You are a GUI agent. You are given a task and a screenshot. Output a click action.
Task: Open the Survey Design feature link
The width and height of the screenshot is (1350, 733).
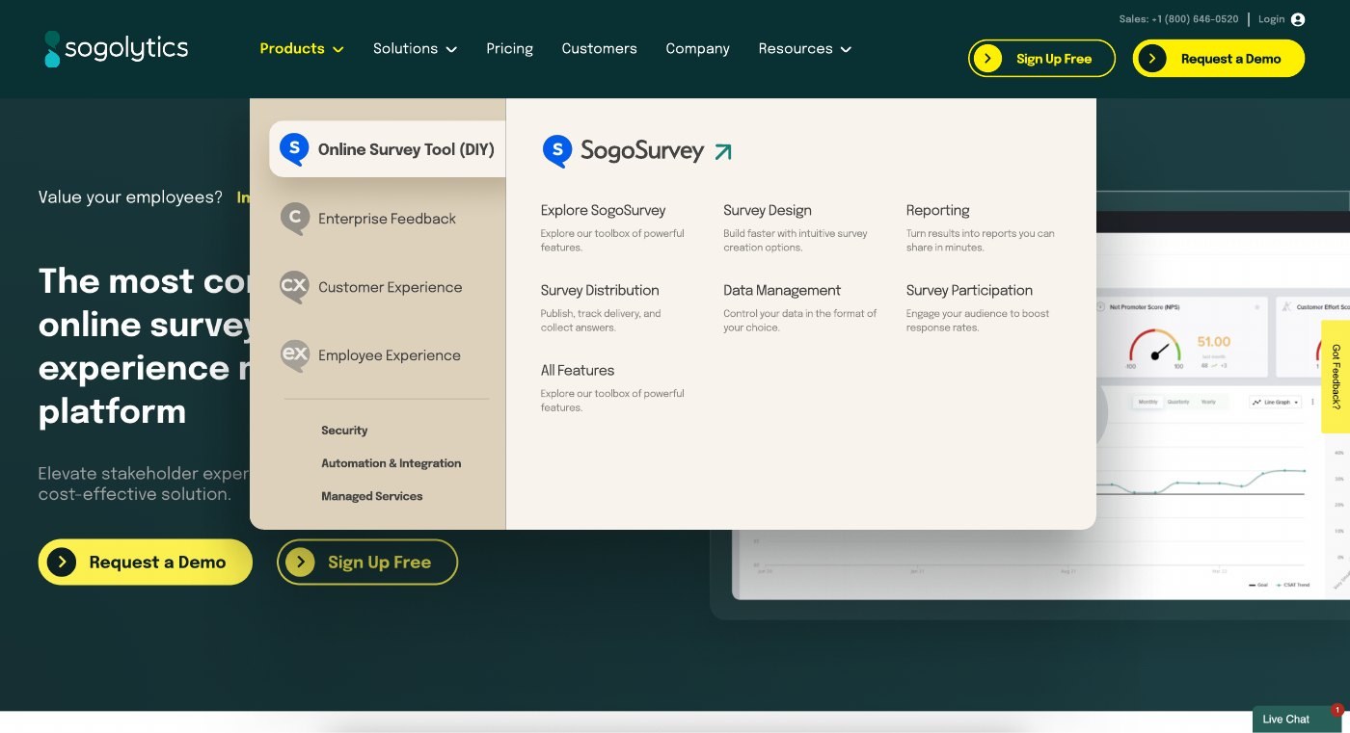pyautogui.click(x=768, y=211)
